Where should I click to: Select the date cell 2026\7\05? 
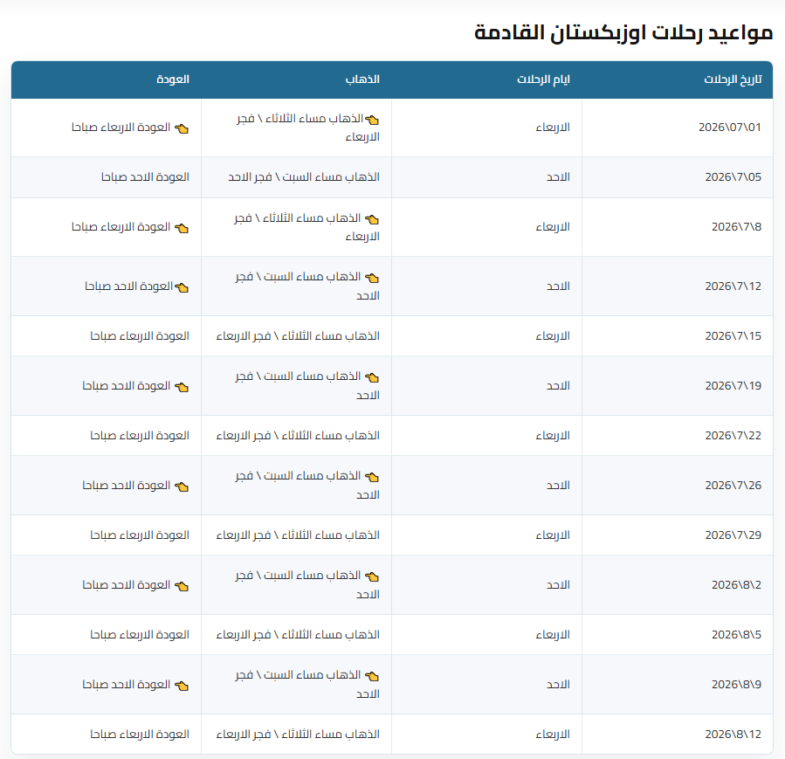pos(733,177)
